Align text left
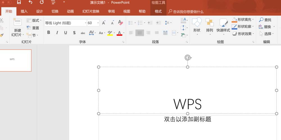The width and height of the screenshot is (281, 140). [131, 33]
